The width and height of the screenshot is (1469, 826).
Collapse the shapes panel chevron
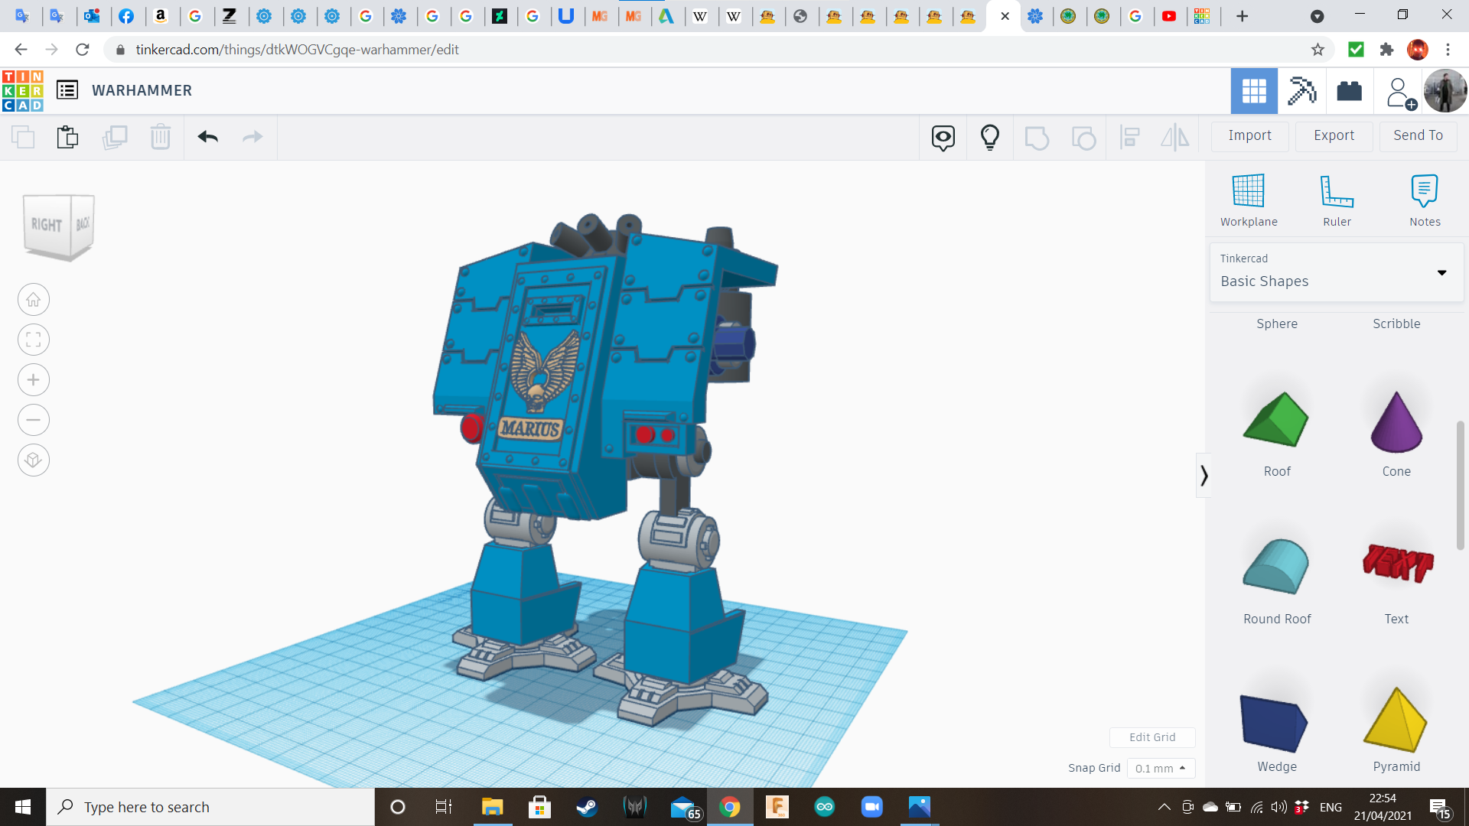(x=1204, y=476)
